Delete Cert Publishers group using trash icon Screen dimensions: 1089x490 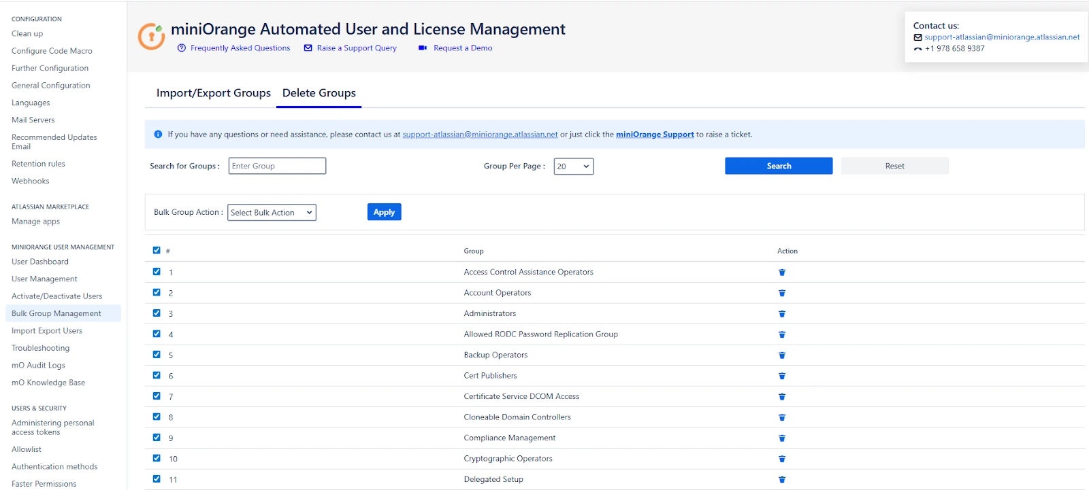tap(782, 376)
